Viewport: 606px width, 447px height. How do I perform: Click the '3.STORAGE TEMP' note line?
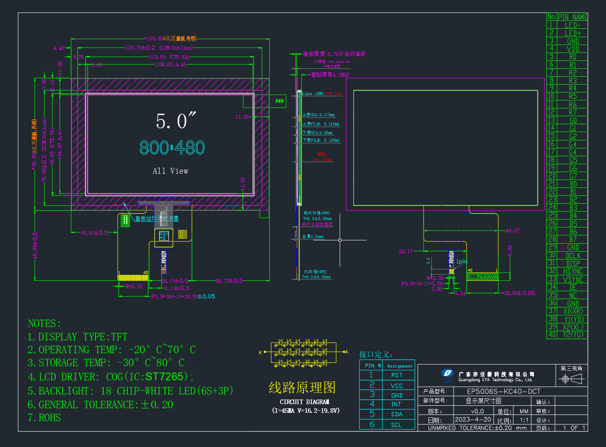(106, 363)
